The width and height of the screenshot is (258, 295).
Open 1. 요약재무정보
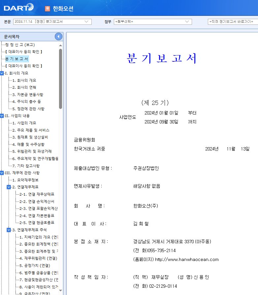tap(25, 180)
